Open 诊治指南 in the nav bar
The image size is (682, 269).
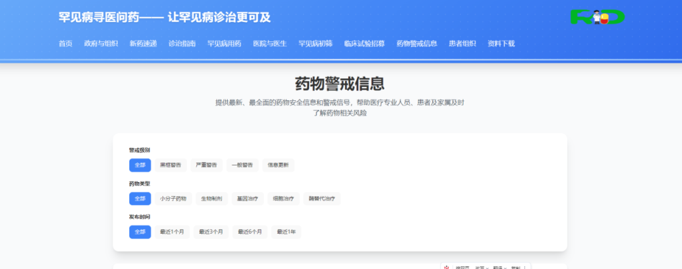(182, 43)
